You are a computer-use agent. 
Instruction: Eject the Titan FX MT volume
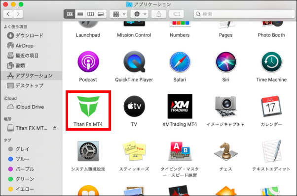tap(55, 128)
